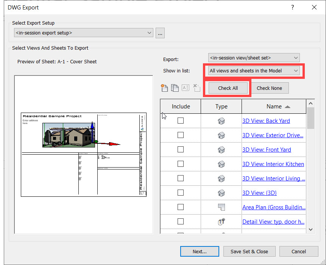Viewport: 326px width, 265px height.
Task: Click the list scrollbar down arrow
Action: coord(310,229)
